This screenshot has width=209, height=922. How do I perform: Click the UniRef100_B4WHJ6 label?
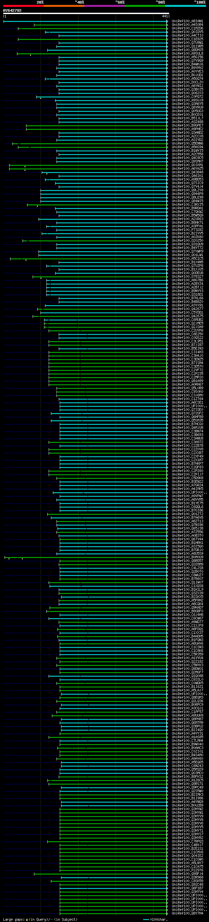pos(187,64)
